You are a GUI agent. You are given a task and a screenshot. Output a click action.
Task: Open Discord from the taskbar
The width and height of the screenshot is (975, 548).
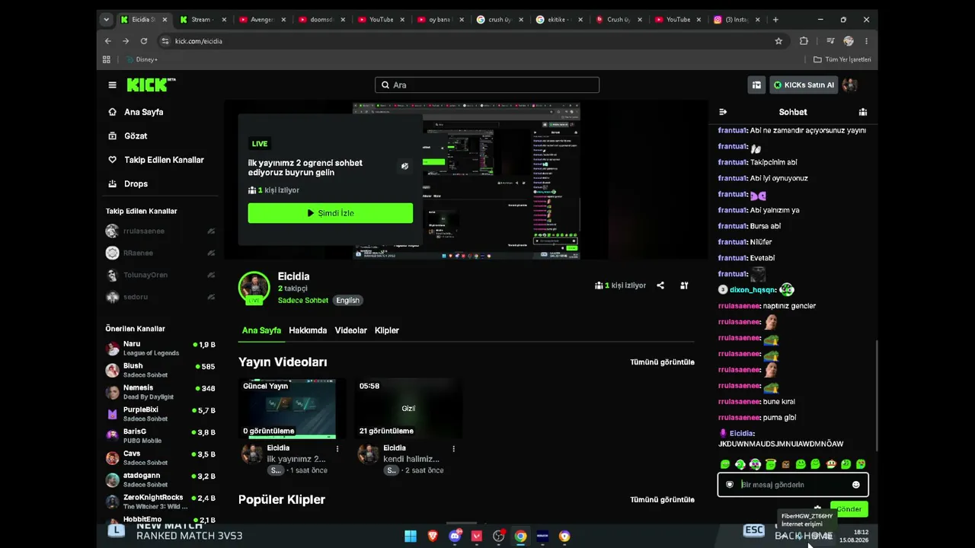coord(455,536)
